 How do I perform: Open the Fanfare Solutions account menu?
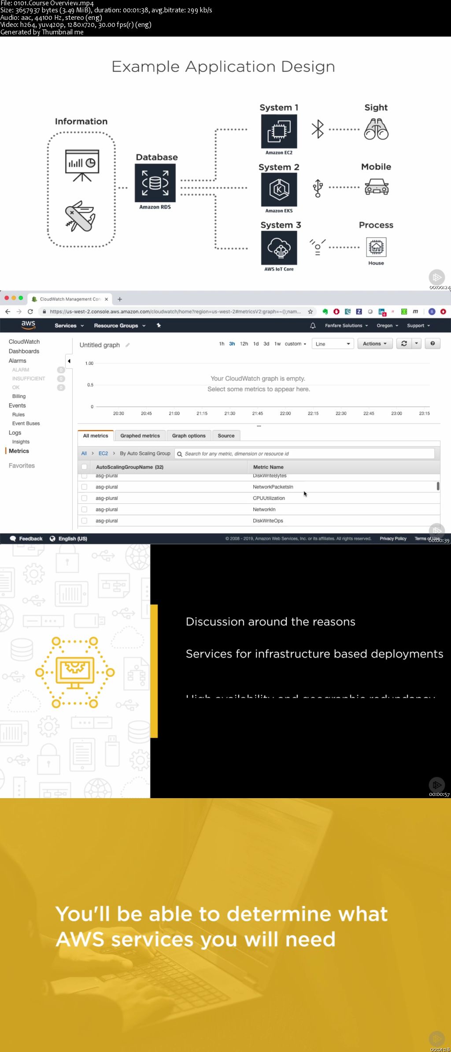point(347,326)
